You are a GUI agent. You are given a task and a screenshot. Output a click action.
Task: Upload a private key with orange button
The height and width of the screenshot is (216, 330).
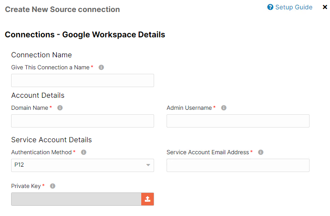coord(147,199)
